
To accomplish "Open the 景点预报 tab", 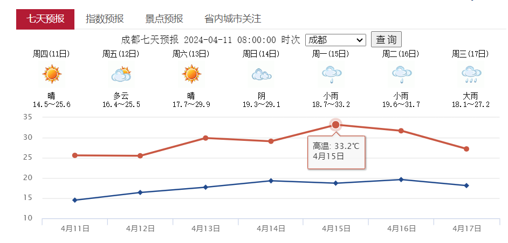I will point(164,19).
